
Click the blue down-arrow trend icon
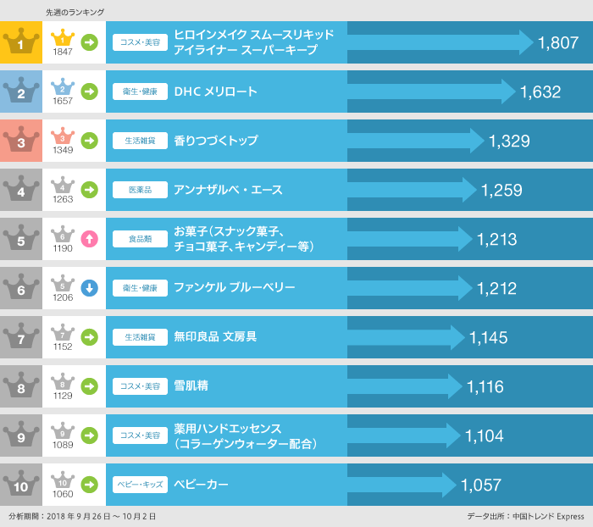[90, 288]
